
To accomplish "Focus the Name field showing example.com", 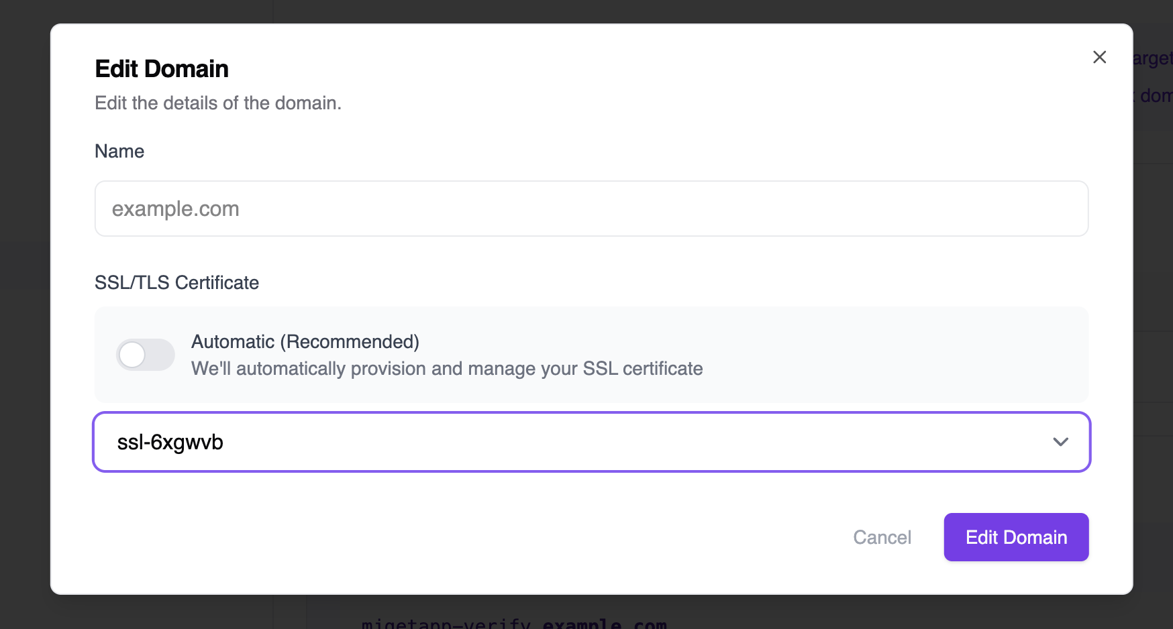I will pyautogui.click(x=591, y=209).
